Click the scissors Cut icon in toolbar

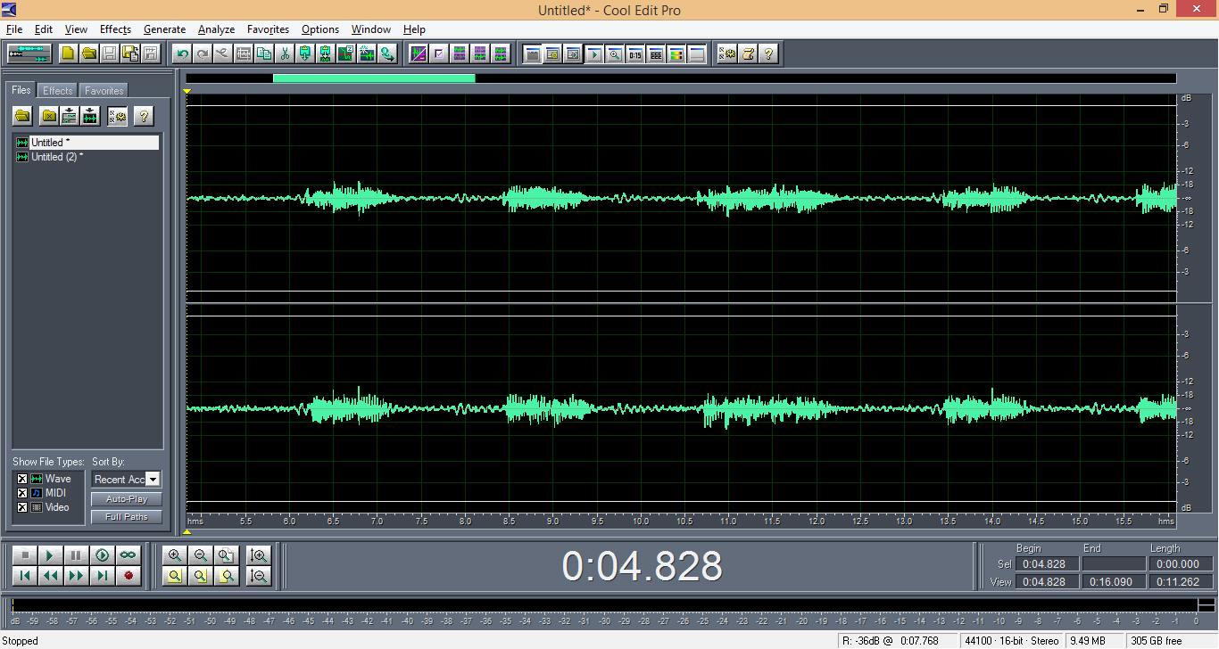[x=285, y=53]
